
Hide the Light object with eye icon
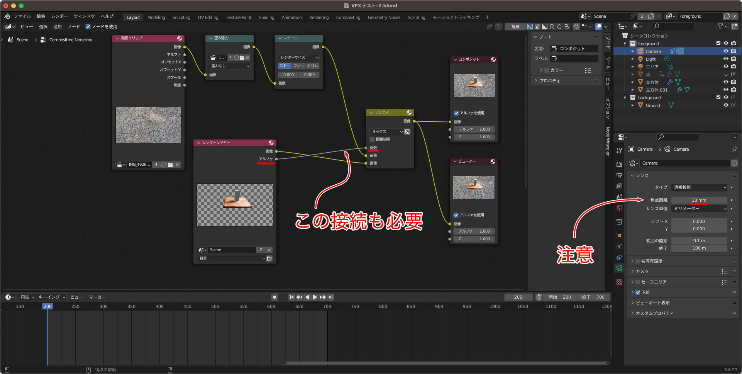point(726,59)
